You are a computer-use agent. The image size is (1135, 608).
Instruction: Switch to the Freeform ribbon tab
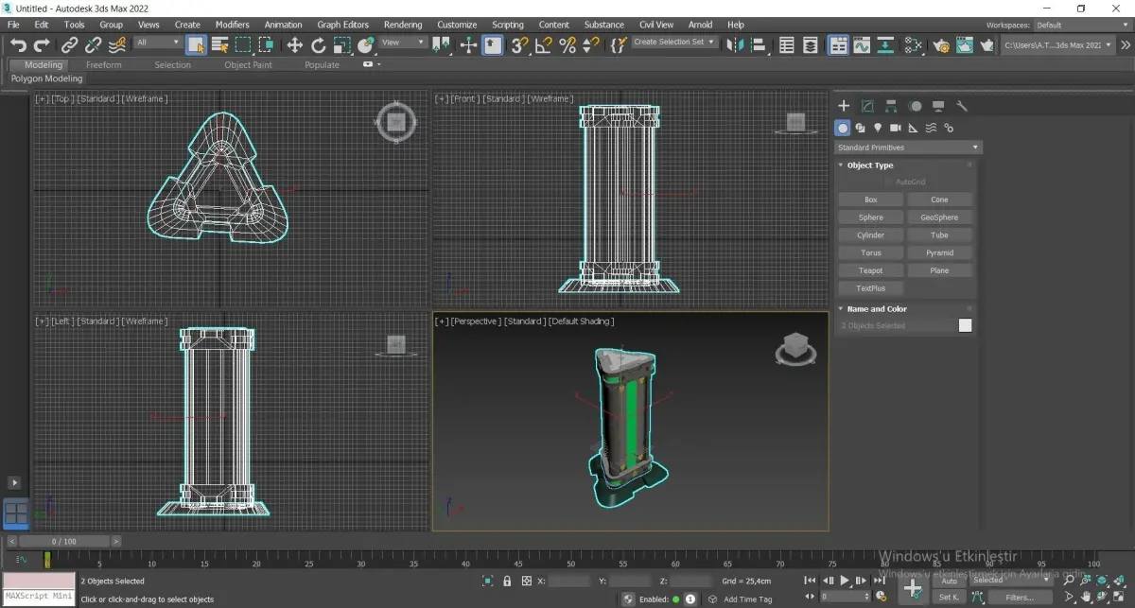(103, 65)
